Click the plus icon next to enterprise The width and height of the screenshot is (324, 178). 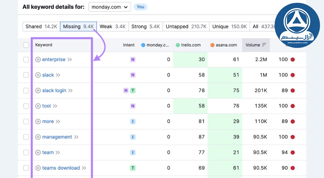coord(38,60)
